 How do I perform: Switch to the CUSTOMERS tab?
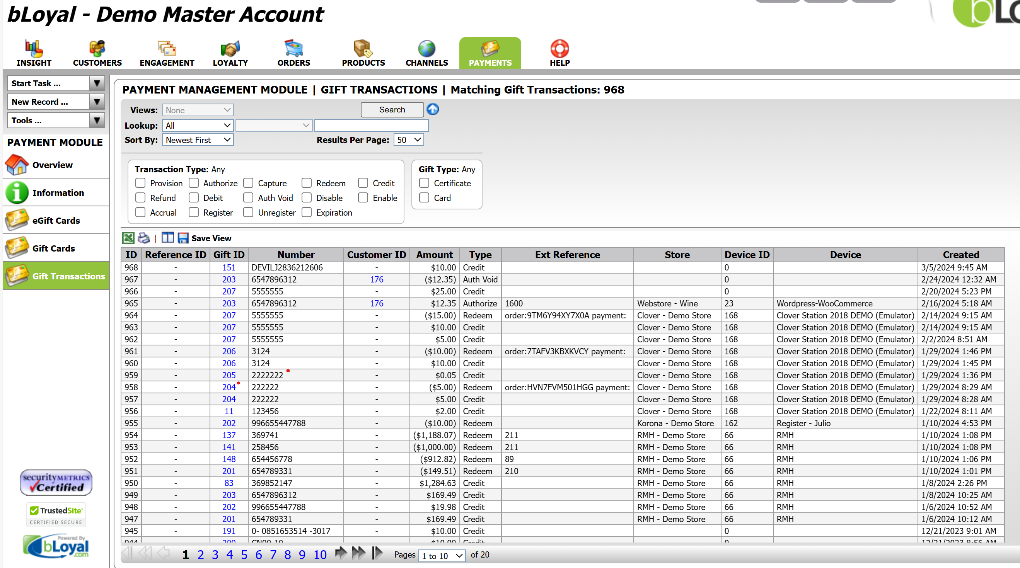tap(97, 53)
